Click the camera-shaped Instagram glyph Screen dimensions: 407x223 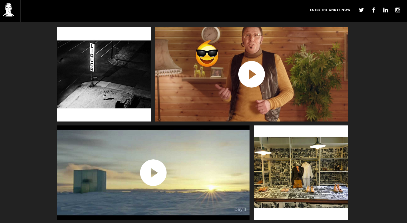398,10
